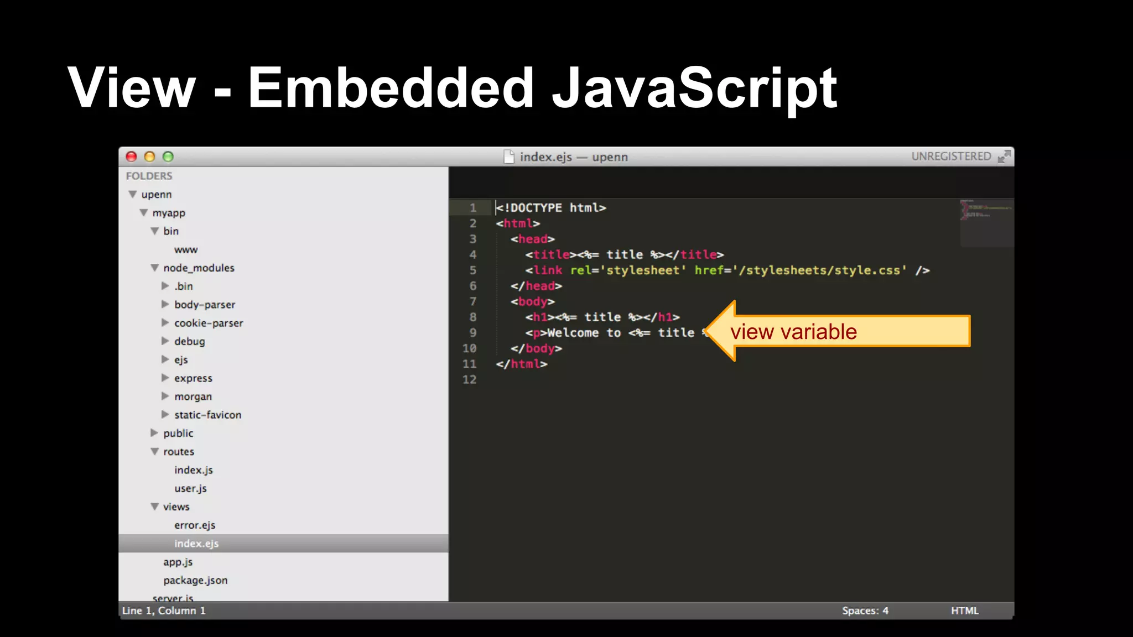This screenshot has height=637, width=1133.
Task: Click the UNREGISTERED label
Action: 951,156
